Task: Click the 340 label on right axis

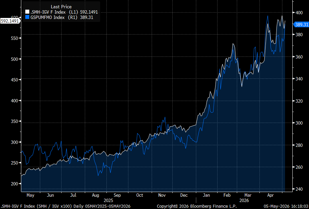Action: 299,79
